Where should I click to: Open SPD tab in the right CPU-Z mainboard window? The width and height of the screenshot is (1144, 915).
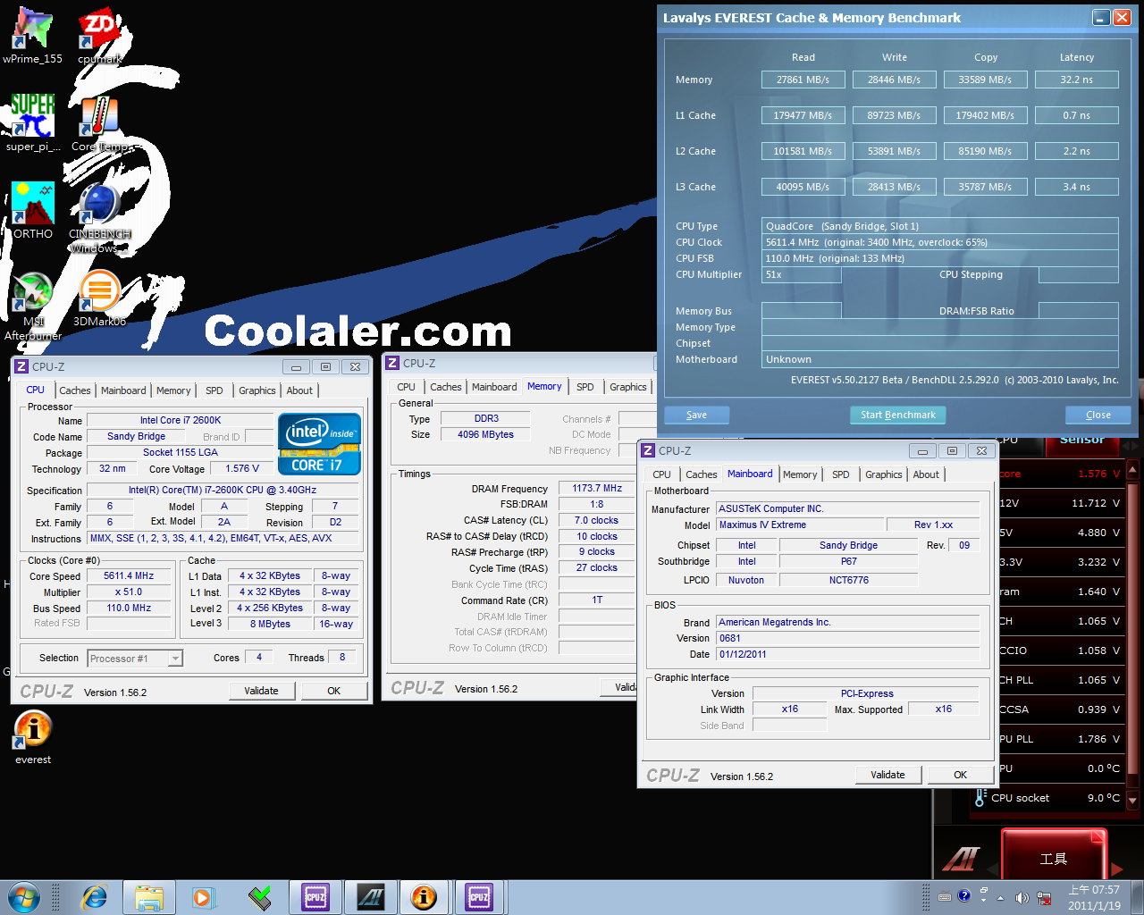[x=841, y=474]
